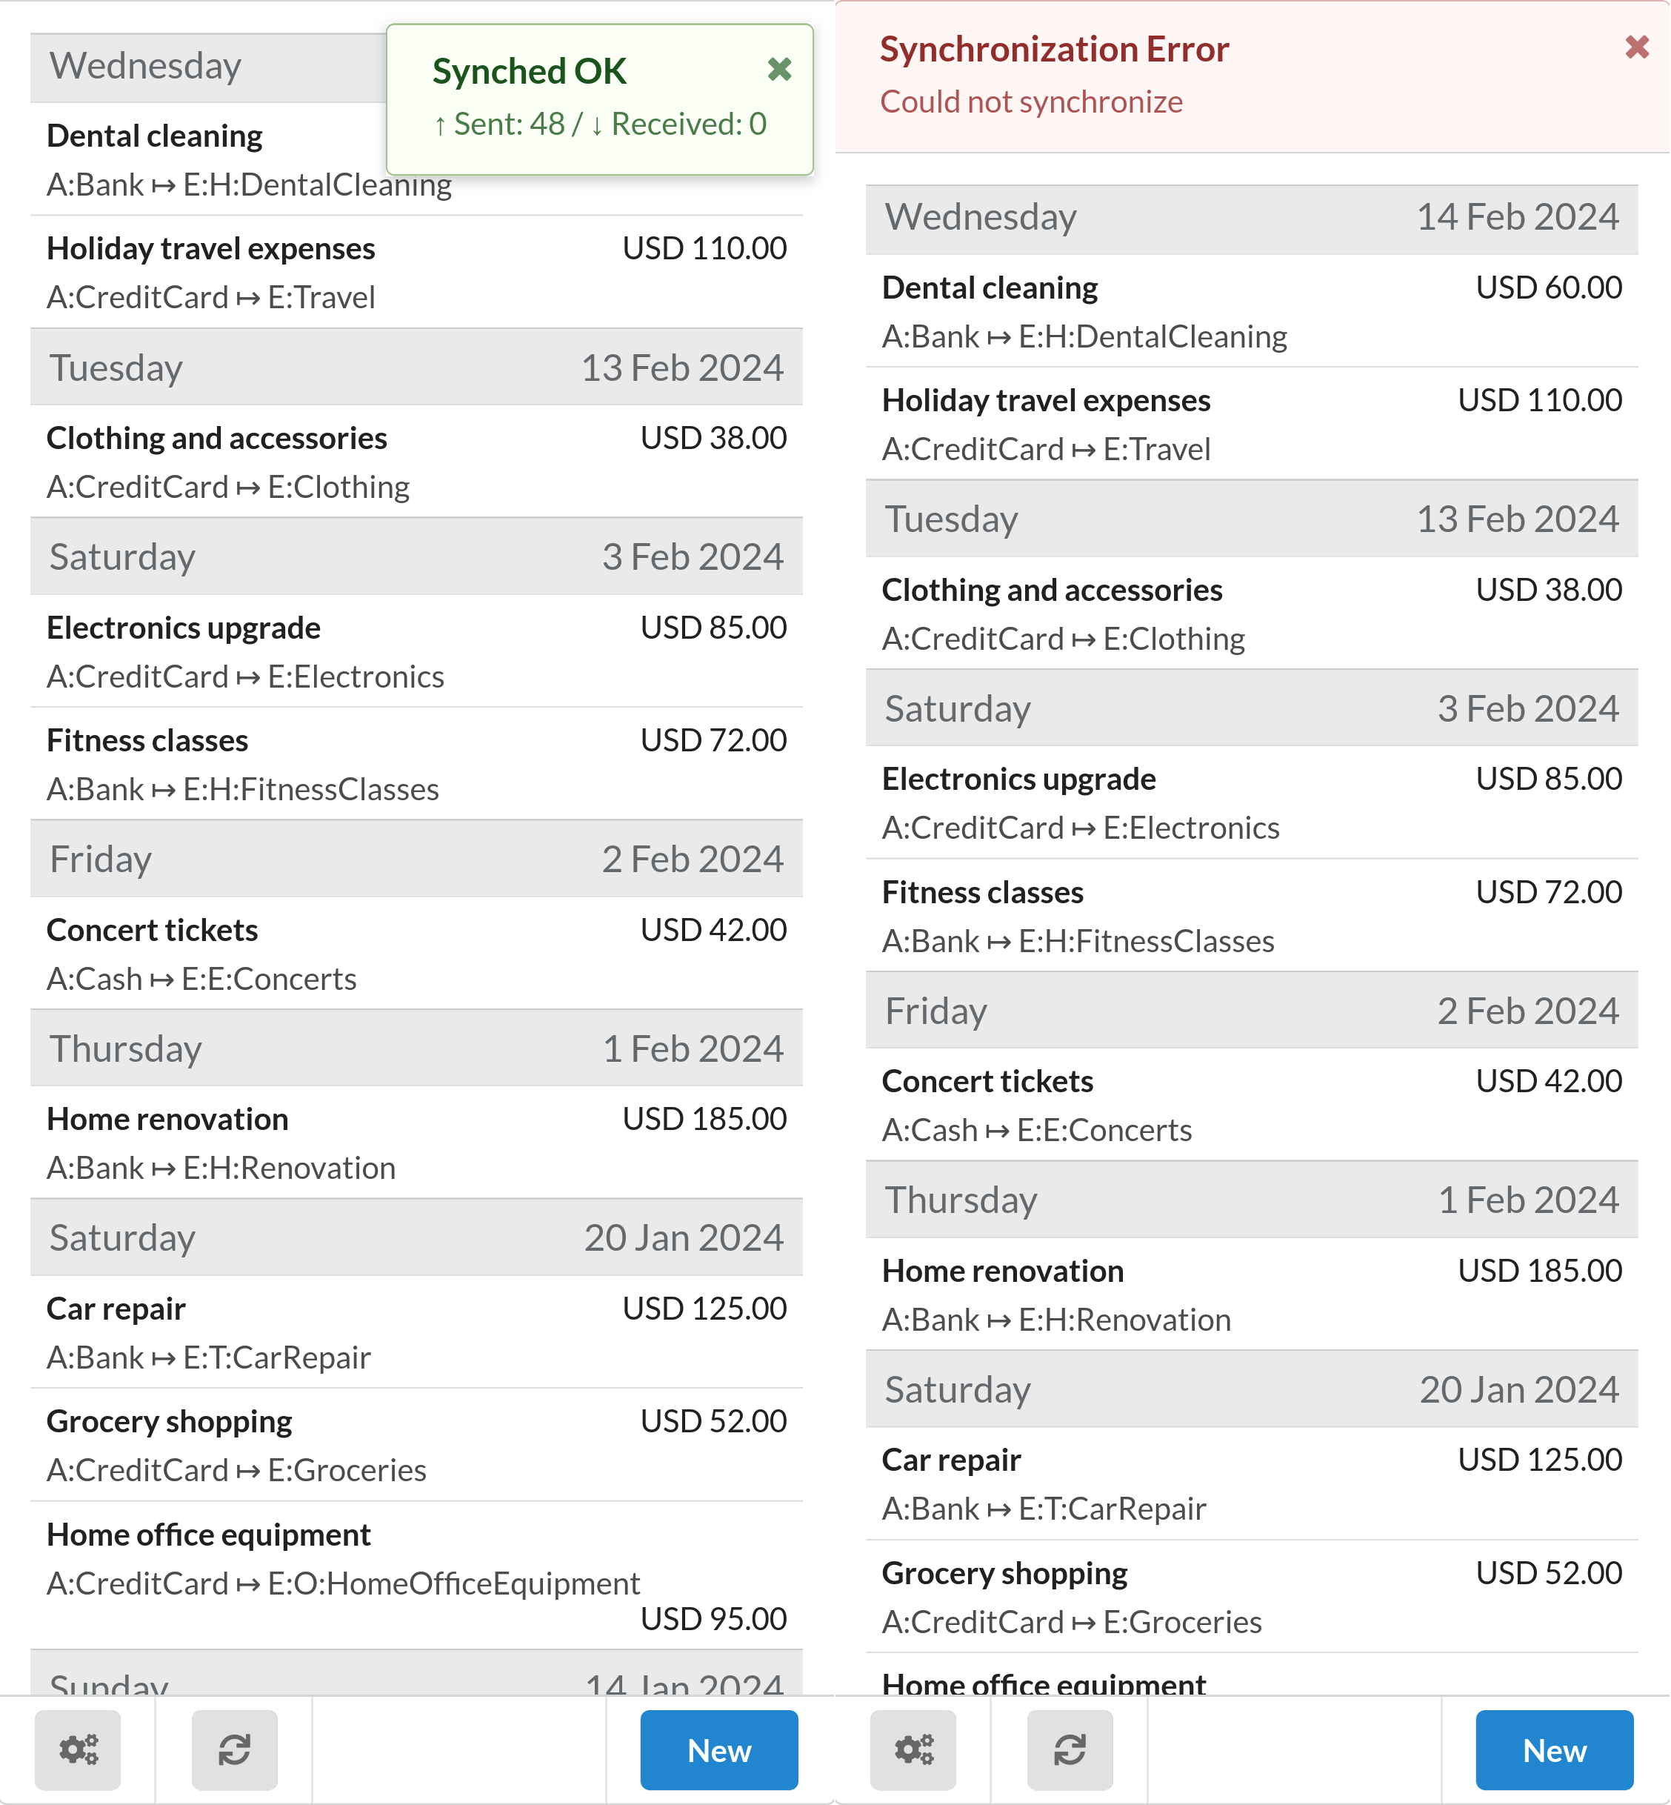Viewport: 1671px width, 1805px height.
Task: Open settings gear in left panel
Action: (x=78, y=1749)
